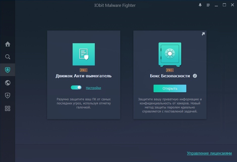Select the layered shield protection sidebar icon
This screenshot has height=162, width=237.
[x=8, y=70]
